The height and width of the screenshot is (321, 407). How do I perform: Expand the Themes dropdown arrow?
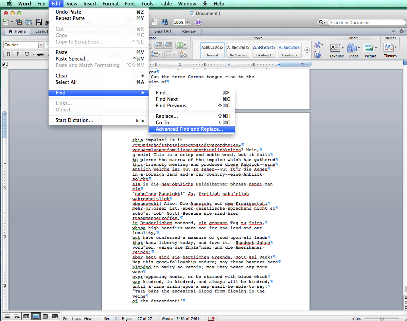point(396,47)
